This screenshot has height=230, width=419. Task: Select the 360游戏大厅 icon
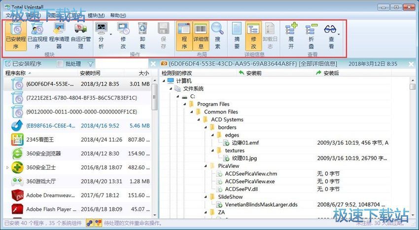tap(17, 181)
